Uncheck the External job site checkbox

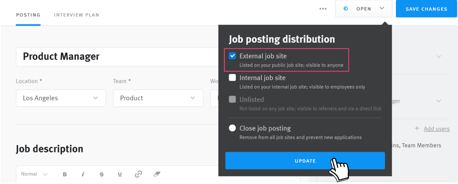pyautogui.click(x=232, y=56)
